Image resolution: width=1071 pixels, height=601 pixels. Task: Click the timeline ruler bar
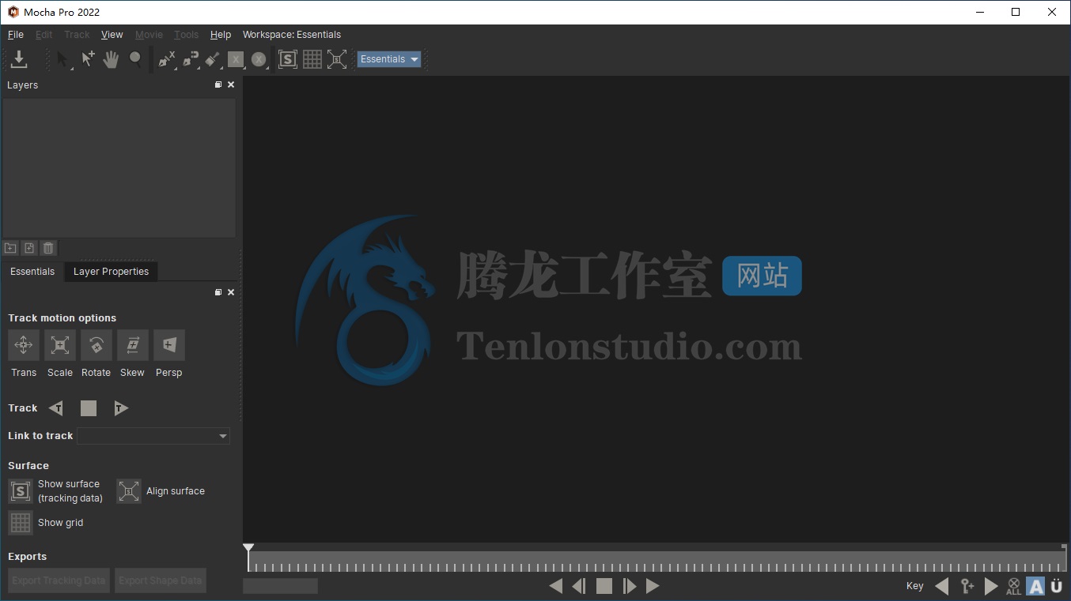pos(657,562)
